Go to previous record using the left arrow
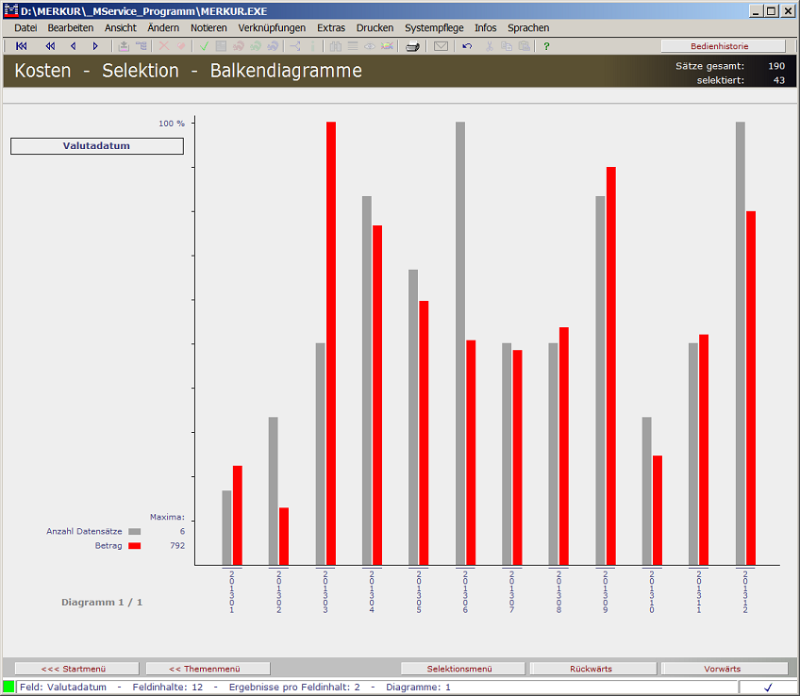The image size is (800, 696). [x=73, y=46]
